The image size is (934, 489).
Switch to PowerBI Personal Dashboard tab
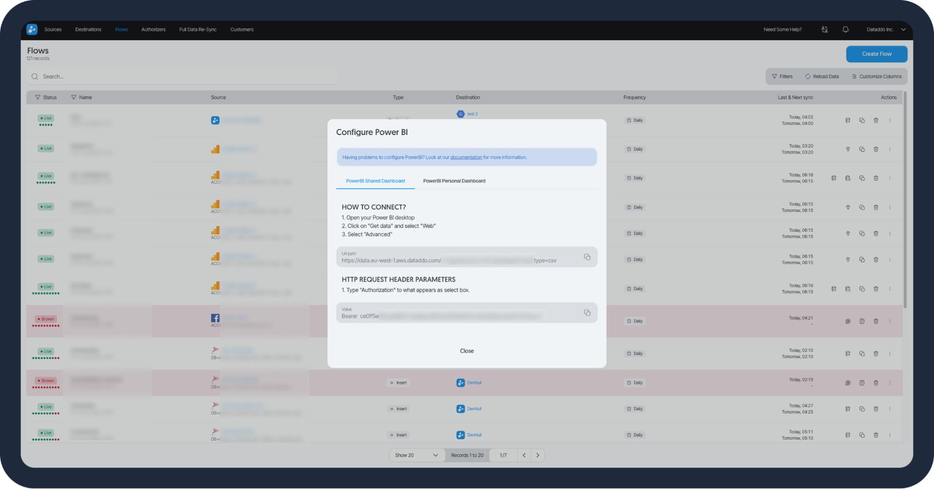tap(454, 181)
